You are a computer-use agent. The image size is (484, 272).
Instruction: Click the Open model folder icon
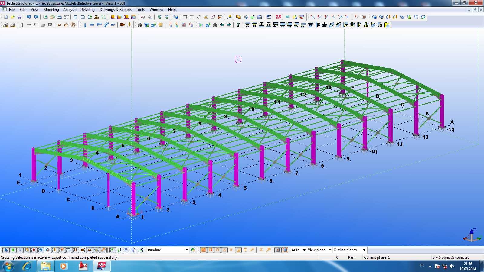[12, 17]
